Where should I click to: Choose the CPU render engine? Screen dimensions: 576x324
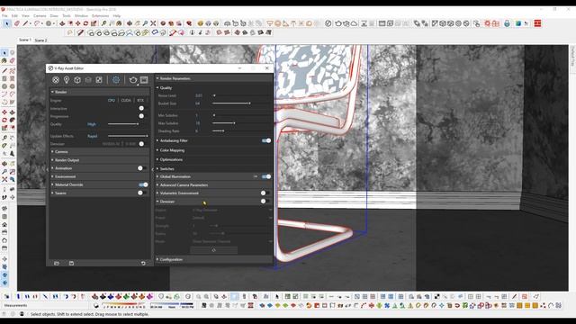112,100
